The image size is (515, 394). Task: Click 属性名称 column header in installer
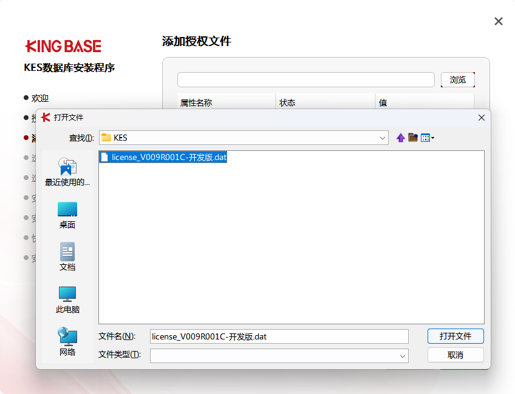[x=227, y=102]
